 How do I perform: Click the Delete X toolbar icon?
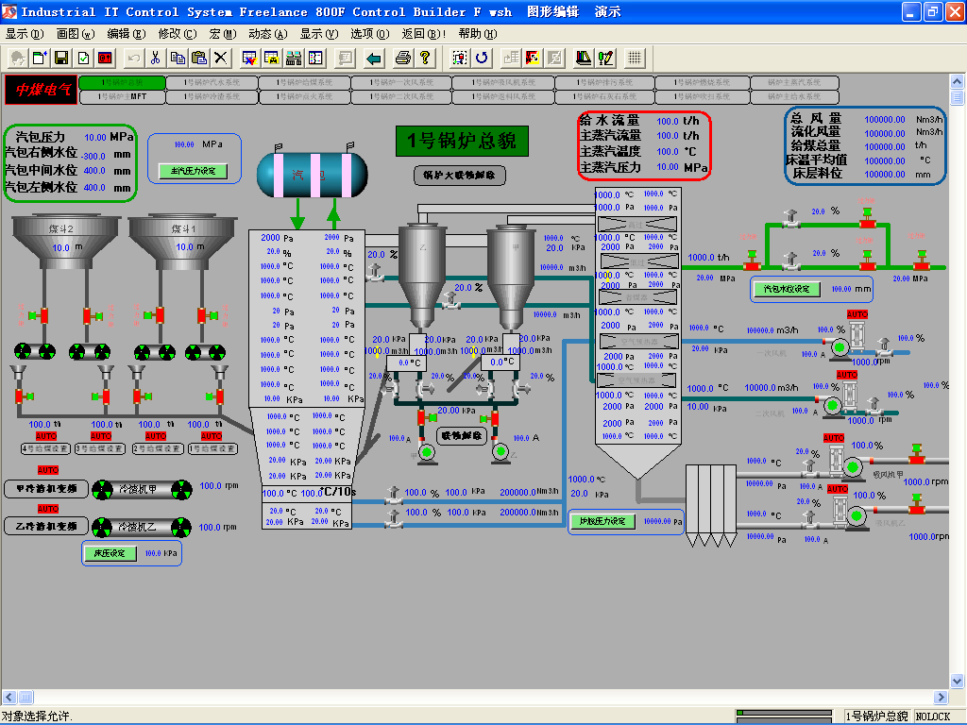click(221, 58)
